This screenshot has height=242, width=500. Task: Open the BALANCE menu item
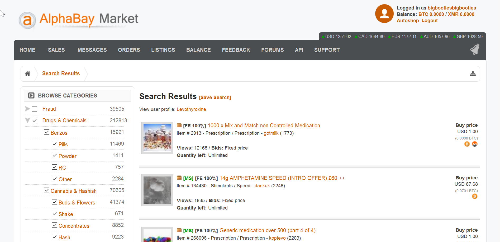pos(198,50)
